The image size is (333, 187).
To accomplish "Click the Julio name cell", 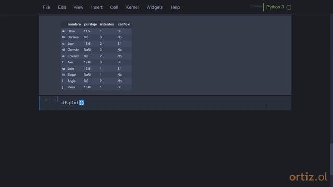I will [x=71, y=69].
